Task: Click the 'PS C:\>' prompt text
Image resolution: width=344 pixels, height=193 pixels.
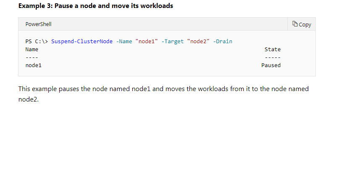Action: pyautogui.click(x=37, y=42)
